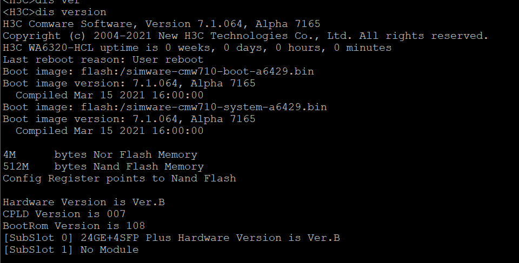Click the "<H3C>dis version" command line
Screen dimensions: 519x263
[x=55, y=12]
